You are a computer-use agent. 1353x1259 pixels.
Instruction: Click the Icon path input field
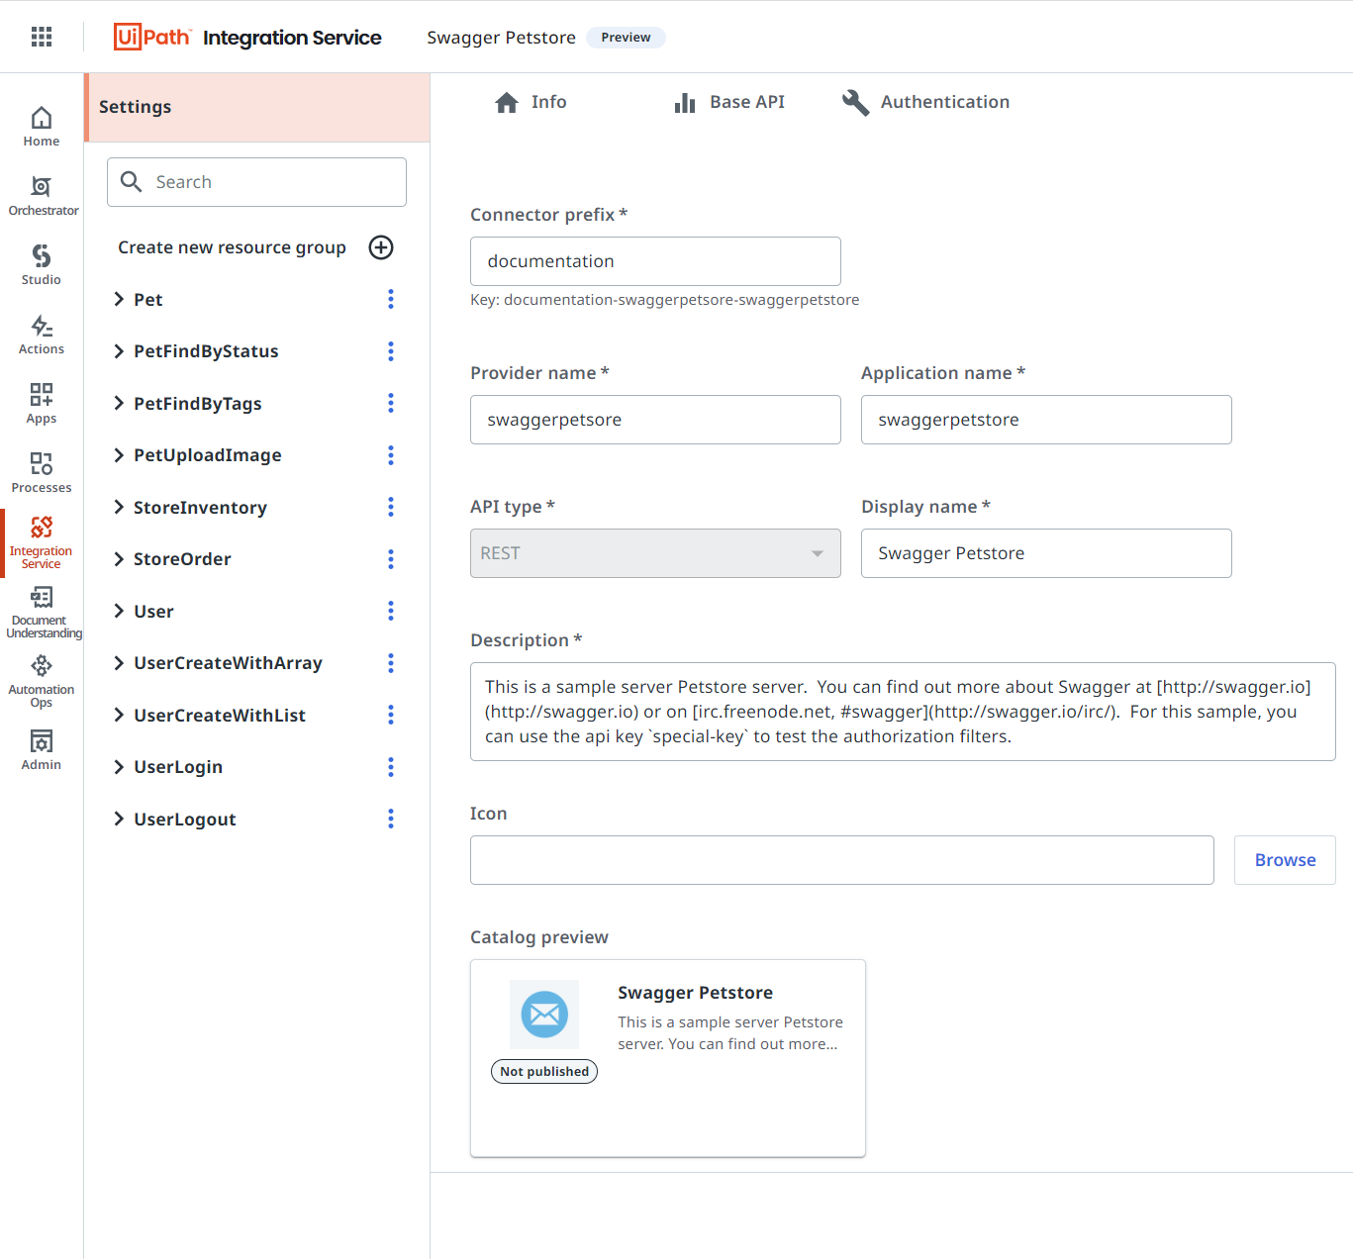pyautogui.click(x=842, y=860)
